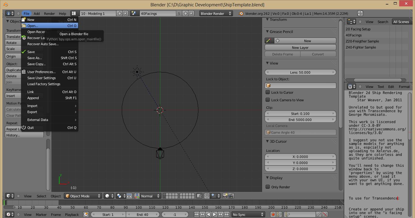Add a new screen layout with plus

[120, 13]
